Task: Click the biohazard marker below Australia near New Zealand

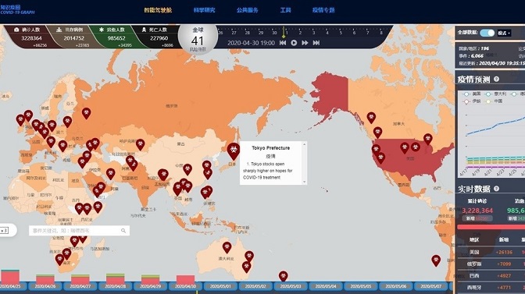Action: pyautogui.click(x=284, y=276)
